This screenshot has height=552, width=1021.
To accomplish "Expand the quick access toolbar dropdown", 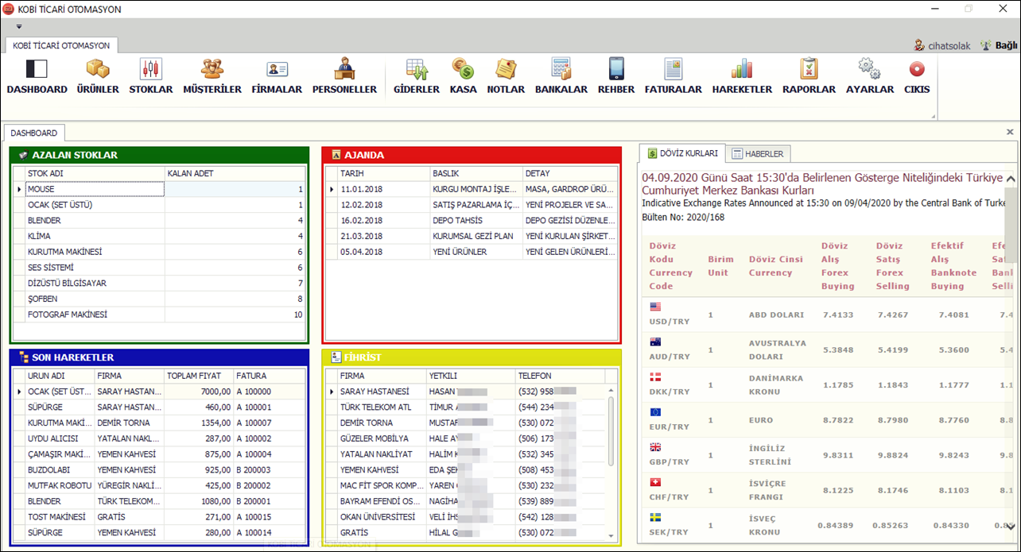I will coord(19,26).
